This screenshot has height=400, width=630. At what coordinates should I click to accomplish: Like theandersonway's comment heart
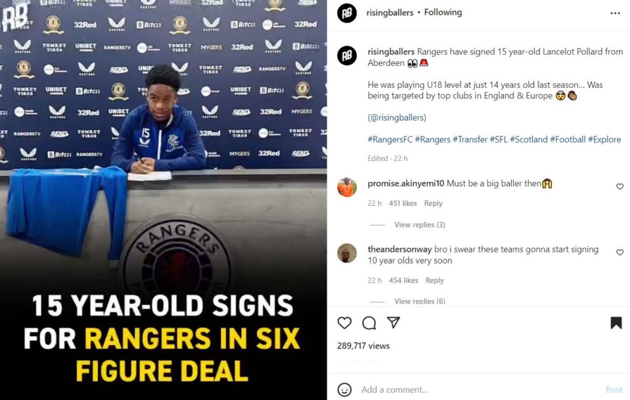[x=620, y=253]
